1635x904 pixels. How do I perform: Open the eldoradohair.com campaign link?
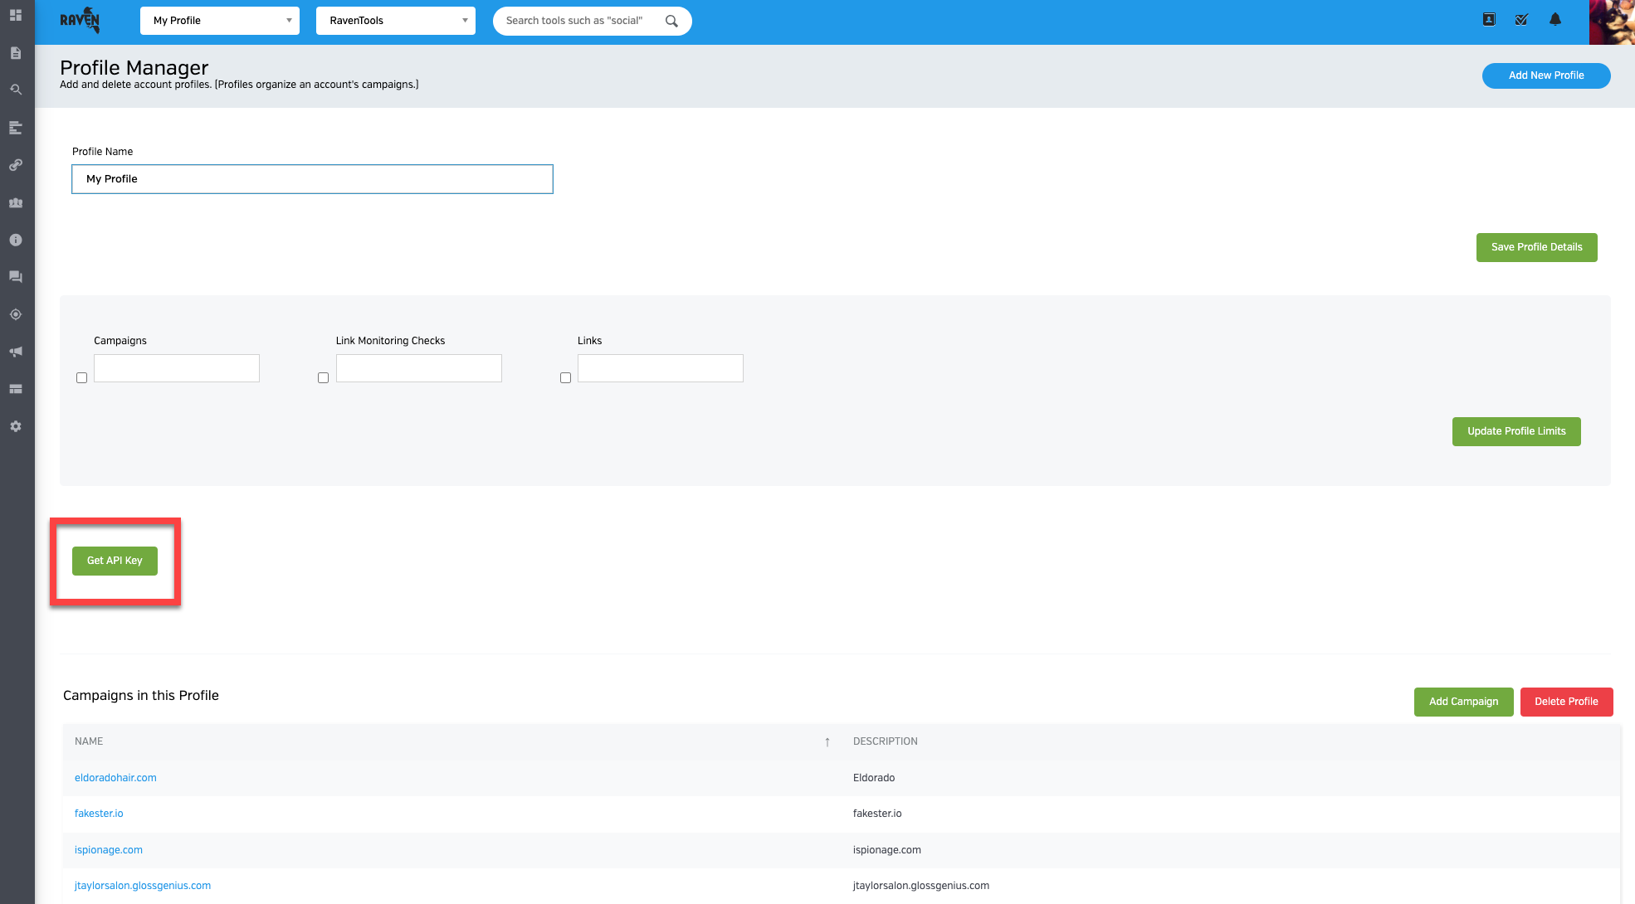pyautogui.click(x=115, y=778)
